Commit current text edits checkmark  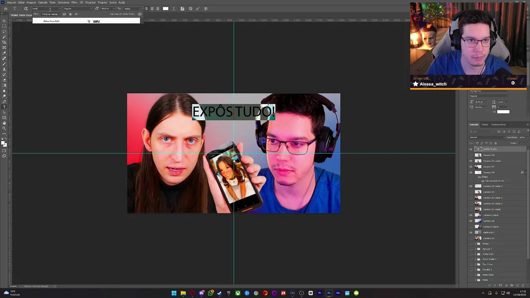click(x=198, y=9)
